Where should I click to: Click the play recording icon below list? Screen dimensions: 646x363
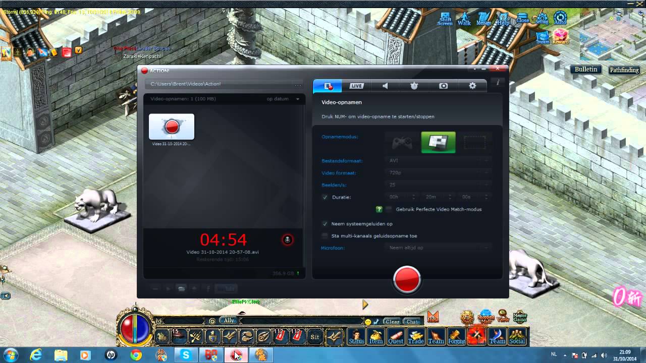click(x=168, y=289)
